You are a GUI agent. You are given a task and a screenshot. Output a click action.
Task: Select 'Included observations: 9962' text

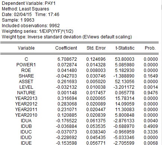(31, 26)
